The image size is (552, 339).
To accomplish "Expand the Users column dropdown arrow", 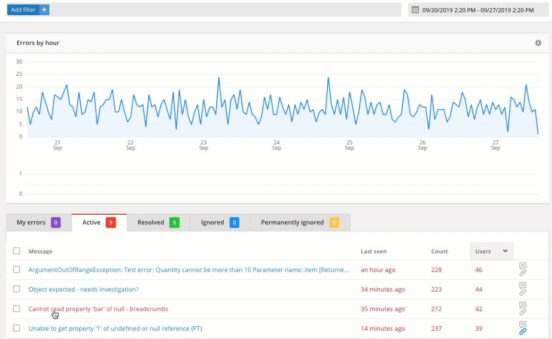I will point(505,251).
